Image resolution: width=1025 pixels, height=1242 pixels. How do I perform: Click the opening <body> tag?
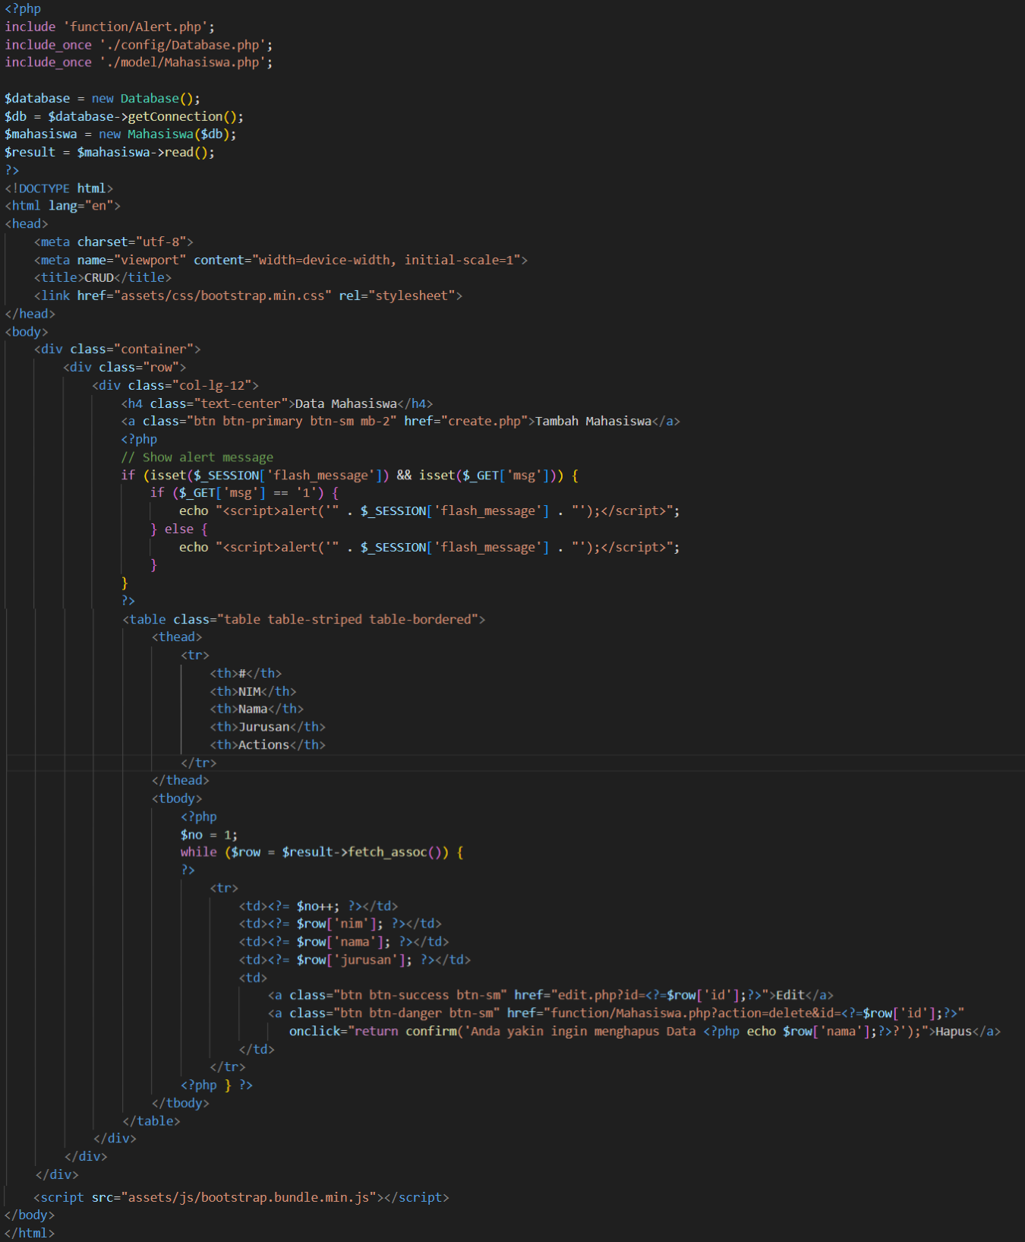tap(27, 332)
